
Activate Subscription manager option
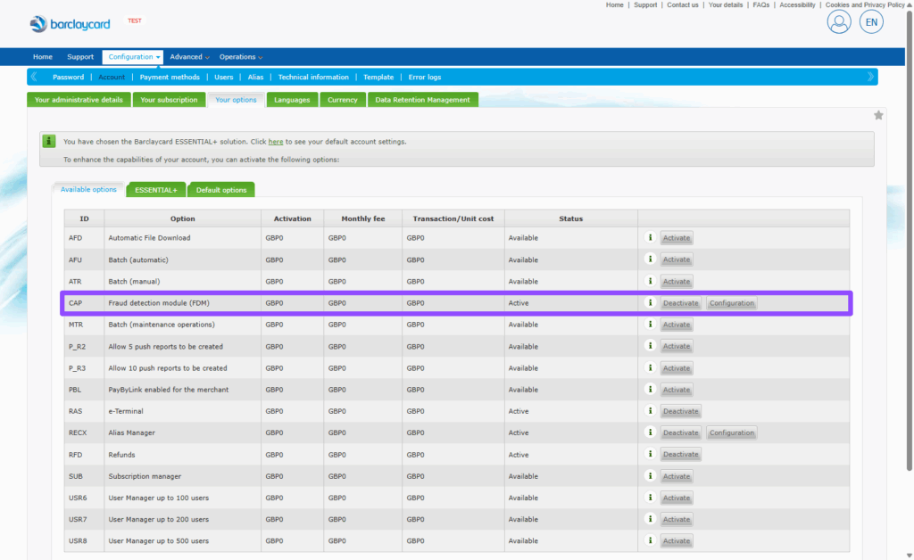677,476
